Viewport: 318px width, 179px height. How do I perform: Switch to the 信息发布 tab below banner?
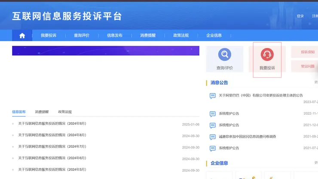coord(18,112)
